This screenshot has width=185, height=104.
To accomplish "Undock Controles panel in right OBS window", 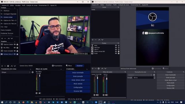I will (x=184, y=72).
